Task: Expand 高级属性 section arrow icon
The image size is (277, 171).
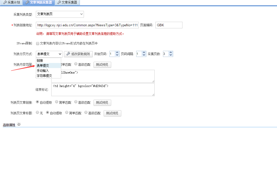Action: pyautogui.click(x=19, y=124)
